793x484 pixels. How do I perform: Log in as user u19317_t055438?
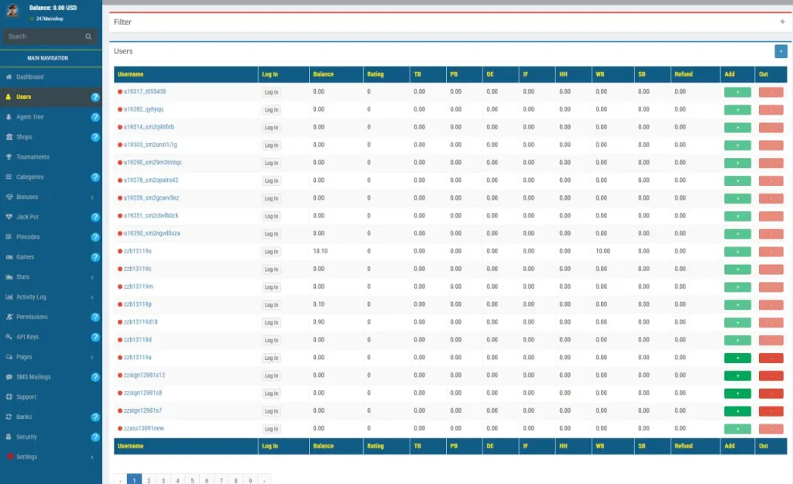coord(271,92)
